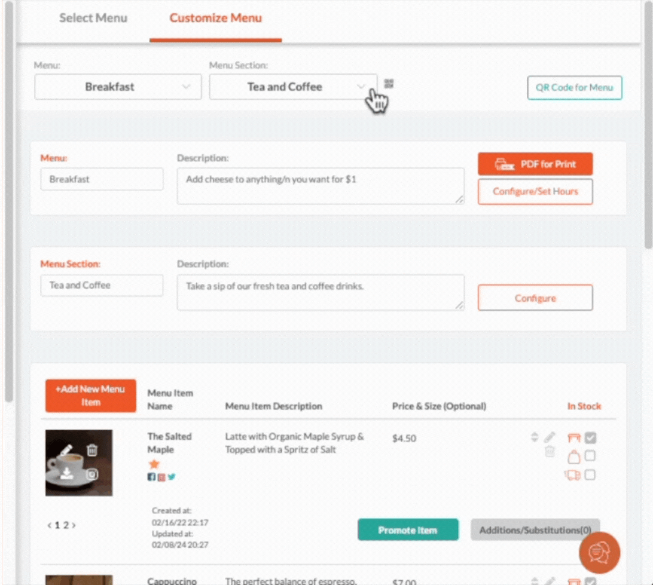Click the Instagram icon on the item image
The height and width of the screenshot is (585, 653).
(x=92, y=474)
